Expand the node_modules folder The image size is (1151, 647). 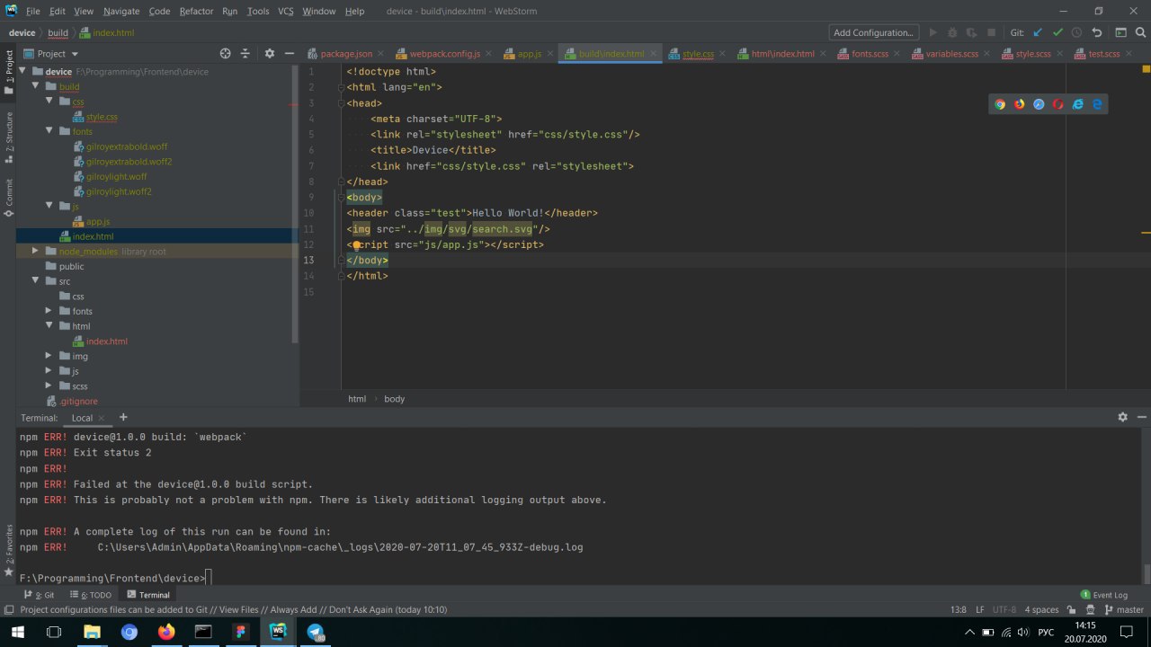[35, 251]
